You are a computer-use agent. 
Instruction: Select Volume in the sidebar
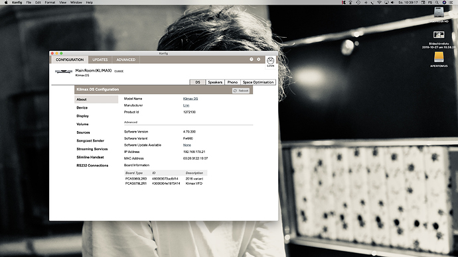(x=82, y=124)
